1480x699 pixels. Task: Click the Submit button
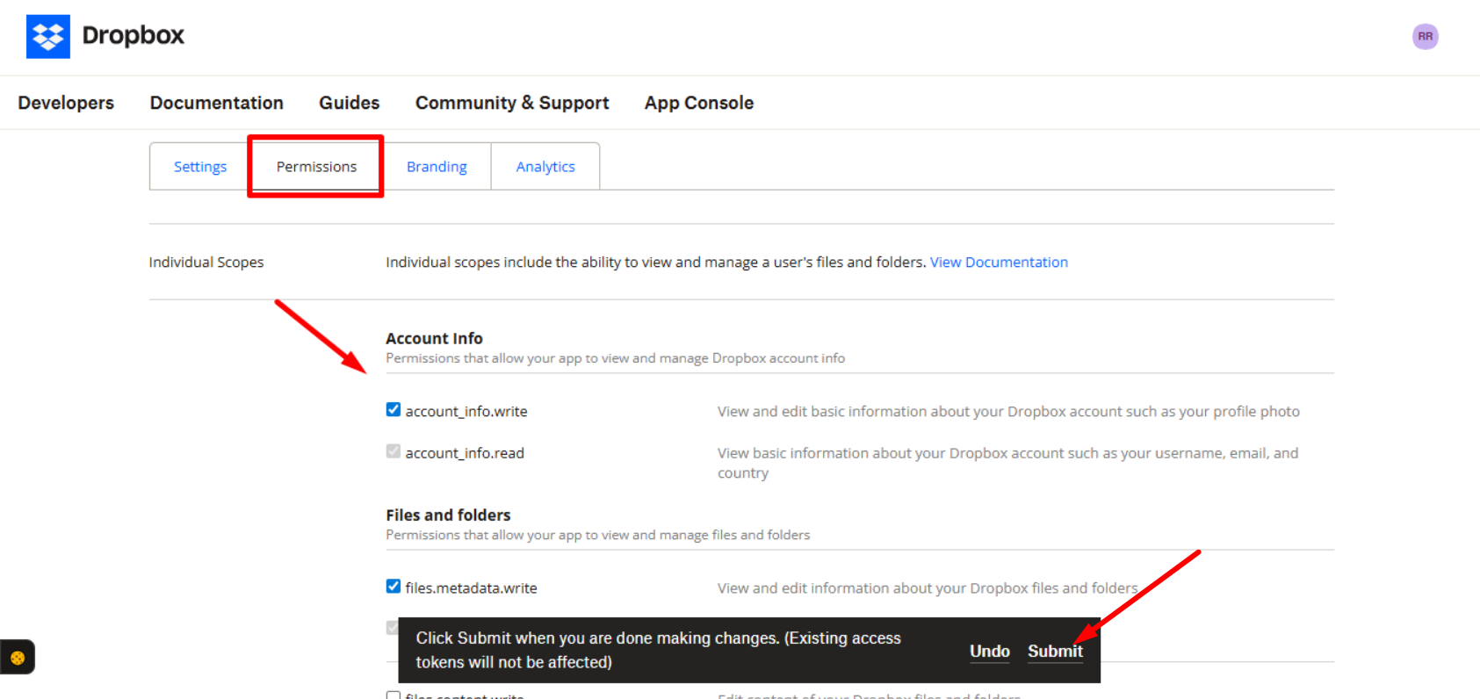[1055, 651]
